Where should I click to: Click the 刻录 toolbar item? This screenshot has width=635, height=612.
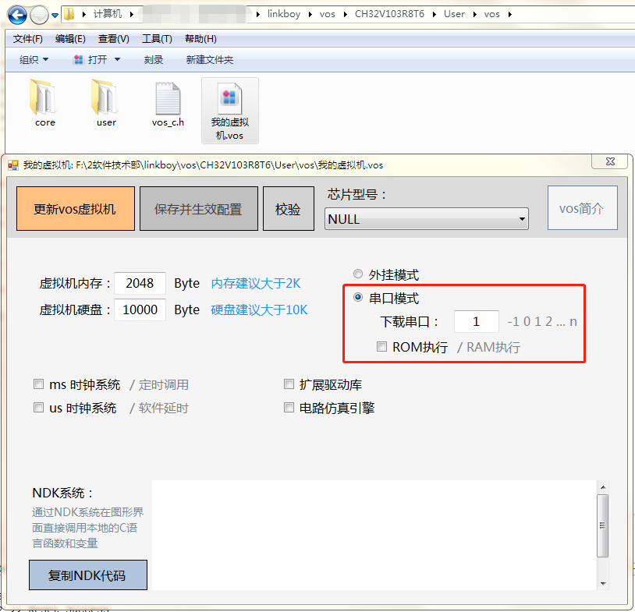click(153, 59)
